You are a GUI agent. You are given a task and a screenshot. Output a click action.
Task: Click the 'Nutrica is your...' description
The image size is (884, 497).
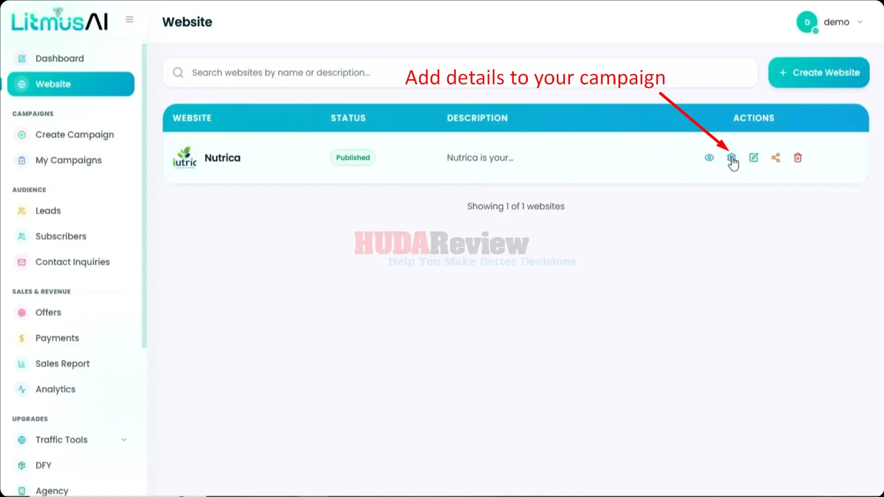pos(480,158)
